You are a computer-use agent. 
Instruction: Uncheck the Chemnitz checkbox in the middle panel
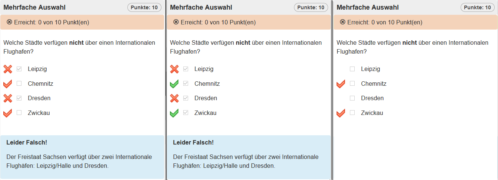186,84
